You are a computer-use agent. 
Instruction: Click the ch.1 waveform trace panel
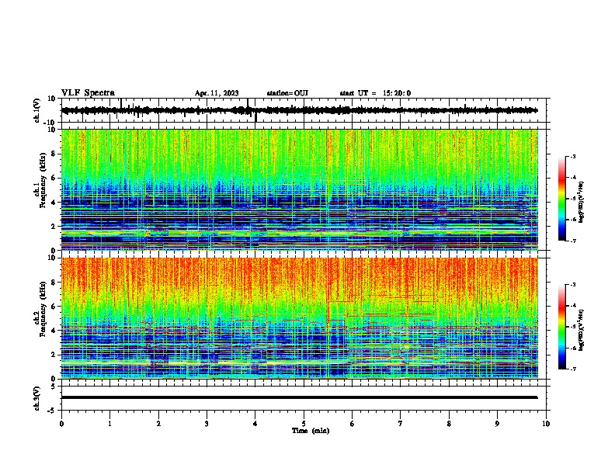coord(304,110)
